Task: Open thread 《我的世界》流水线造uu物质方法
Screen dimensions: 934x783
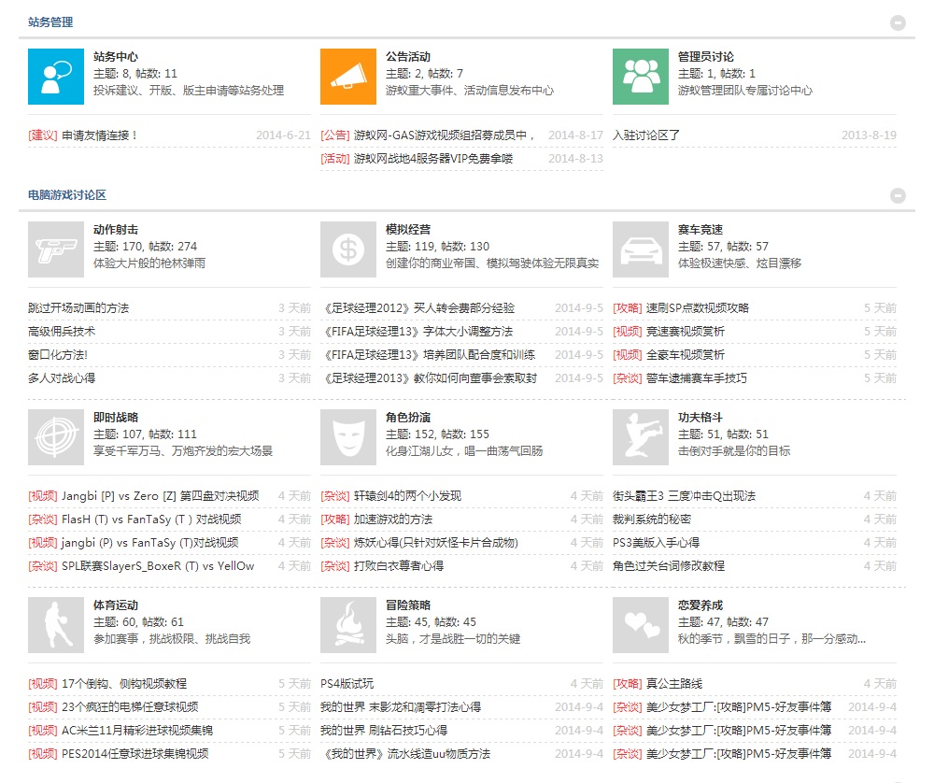Action: coord(405,753)
